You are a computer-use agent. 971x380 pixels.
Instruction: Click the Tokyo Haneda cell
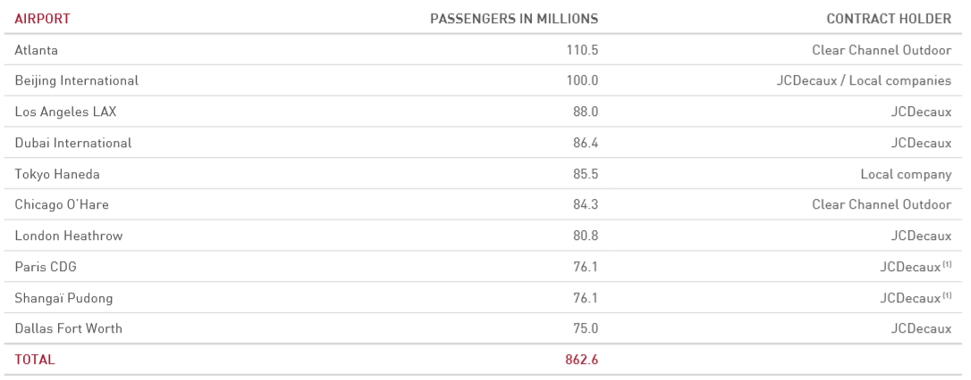[x=57, y=174]
